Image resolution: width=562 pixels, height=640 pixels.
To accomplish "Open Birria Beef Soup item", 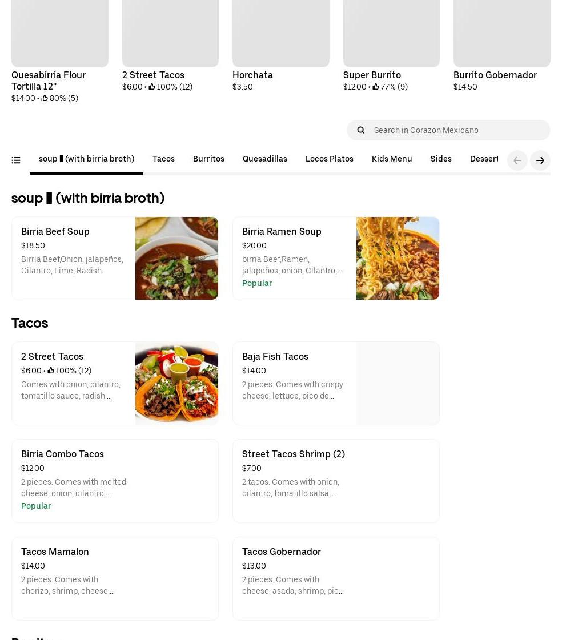I will point(115,259).
